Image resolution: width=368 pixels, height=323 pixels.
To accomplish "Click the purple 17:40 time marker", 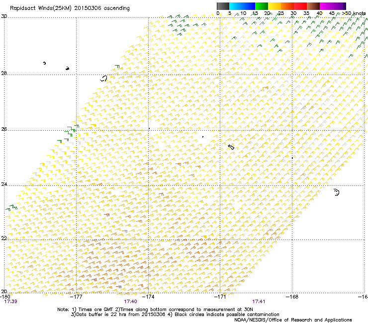I will 130,302.
